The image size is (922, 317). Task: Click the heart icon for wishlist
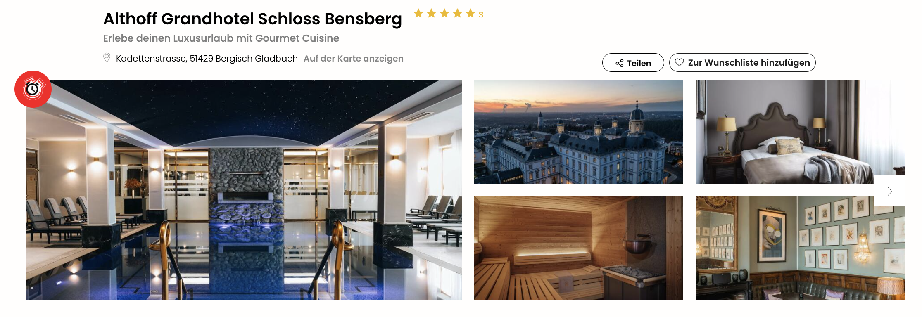click(x=679, y=62)
